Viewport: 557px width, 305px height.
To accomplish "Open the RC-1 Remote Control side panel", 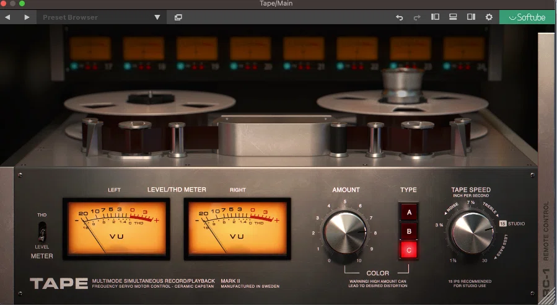I will [x=547, y=169].
